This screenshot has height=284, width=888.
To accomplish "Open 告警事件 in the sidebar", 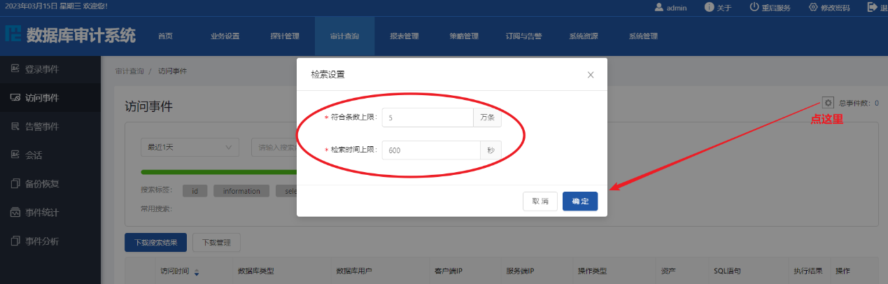I will 42,127.
